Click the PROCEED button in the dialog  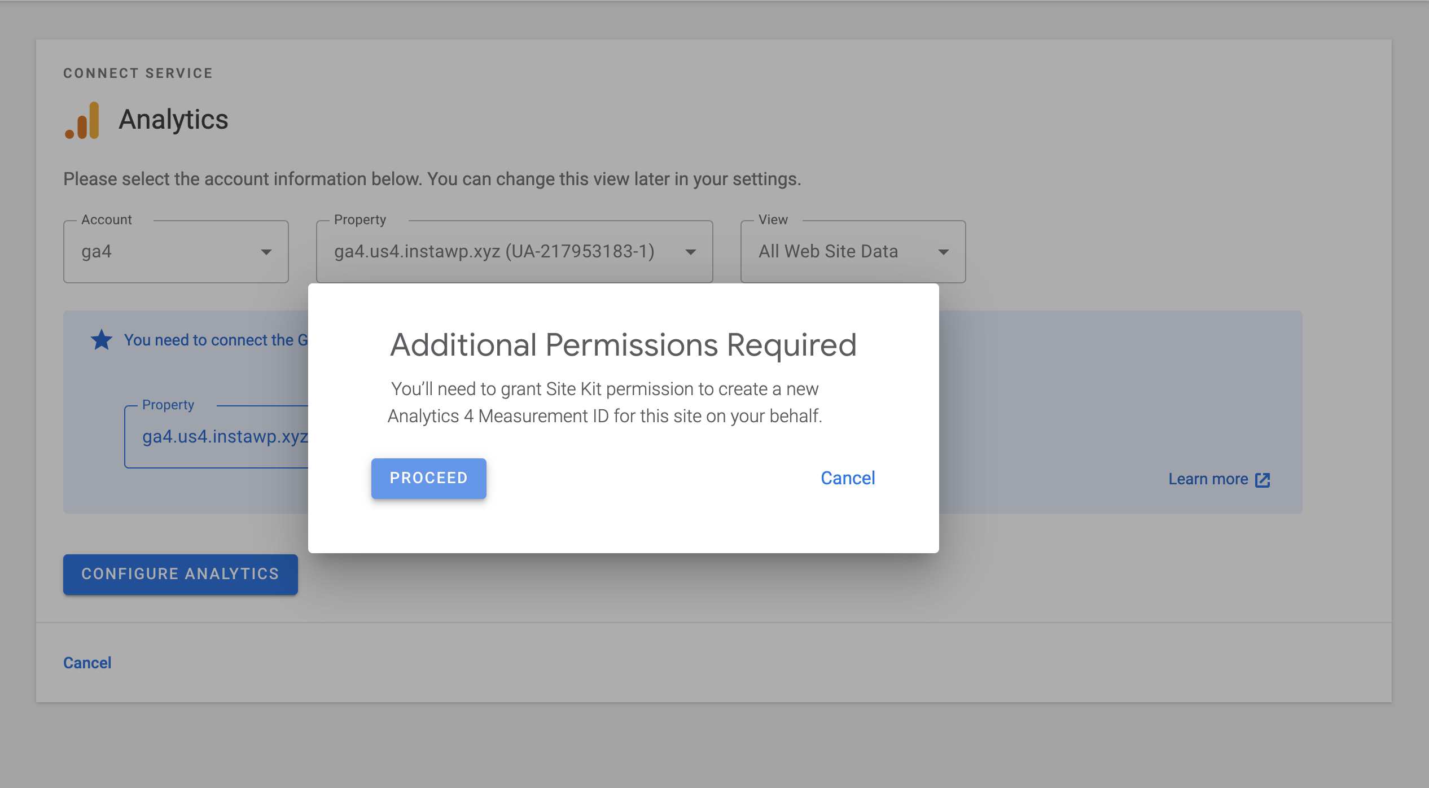pos(428,478)
